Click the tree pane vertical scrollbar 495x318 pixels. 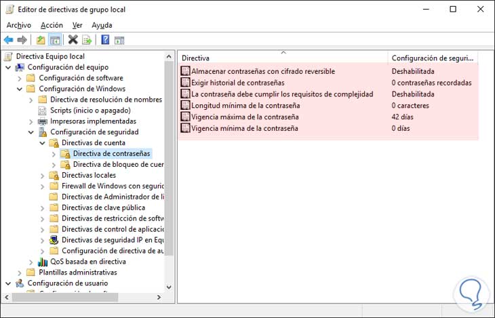(x=170, y=170)
